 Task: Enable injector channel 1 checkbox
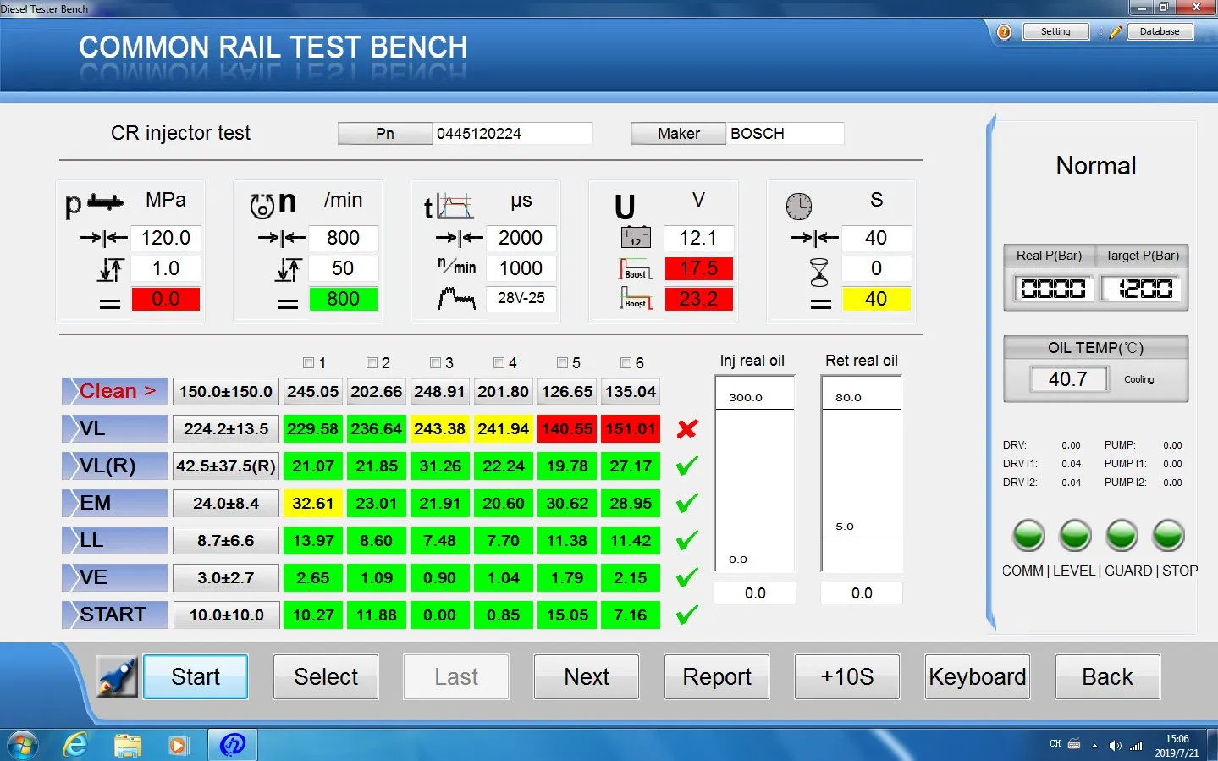click(309, 362)
